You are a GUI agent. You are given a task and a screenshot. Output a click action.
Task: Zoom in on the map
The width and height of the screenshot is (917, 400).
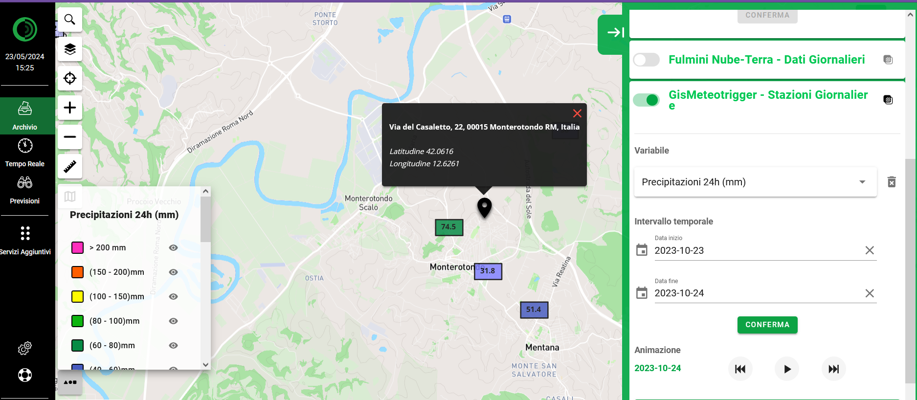(70, 108)
